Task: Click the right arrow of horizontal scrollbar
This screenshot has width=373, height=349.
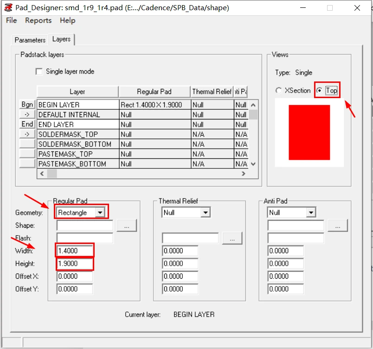Action: (x=244, y=174)
